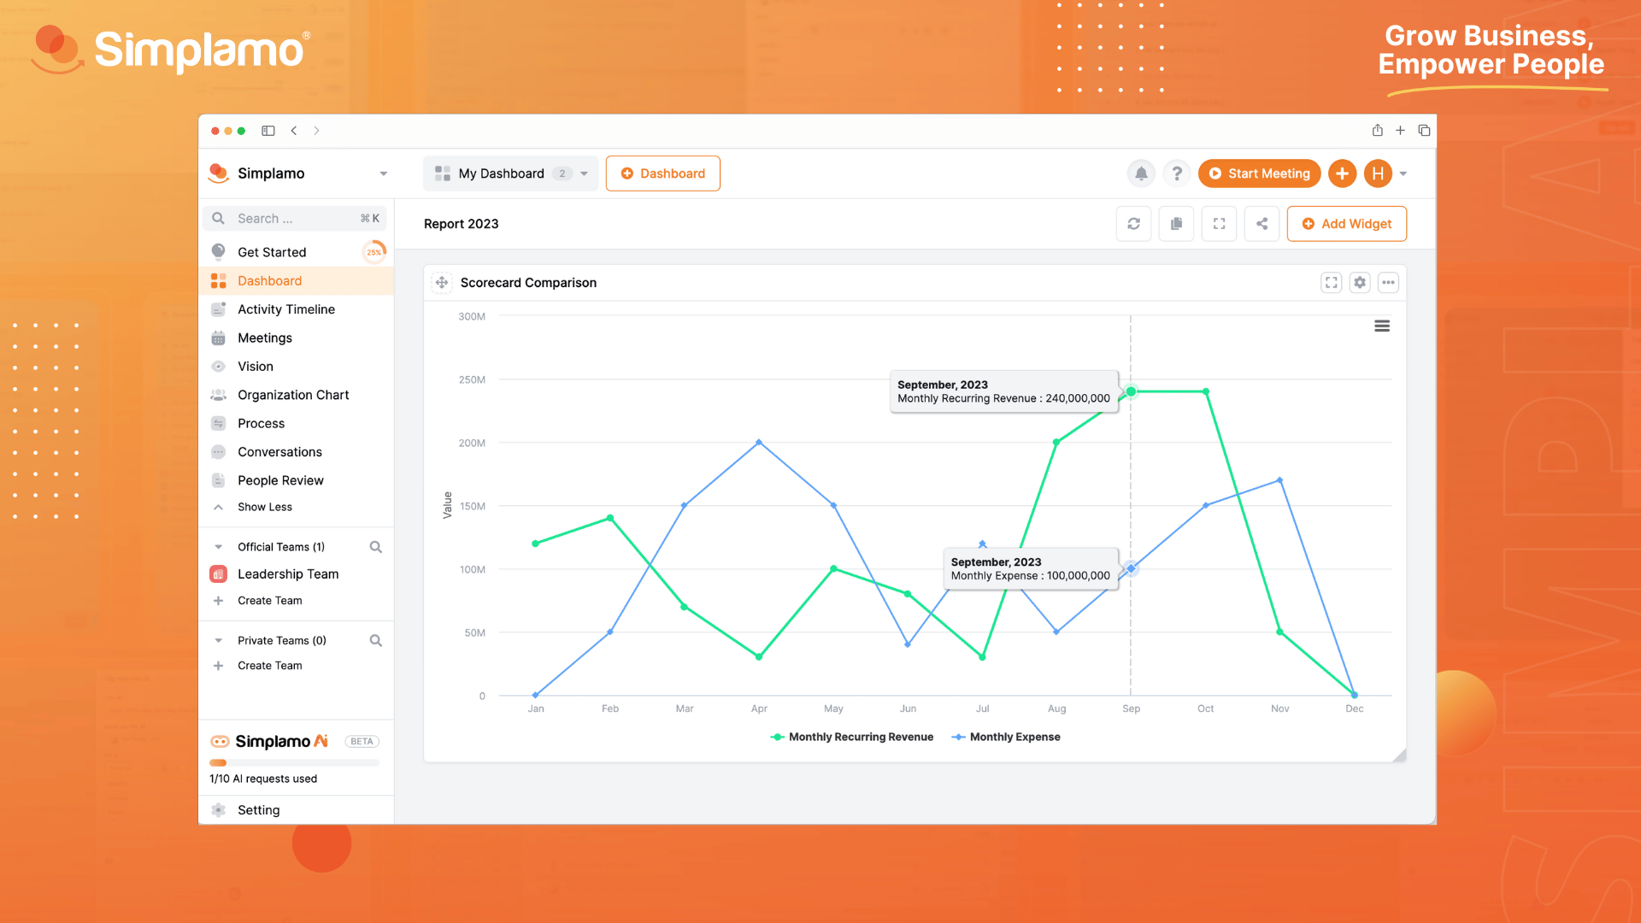This screenshot has height=923, width=1641.
Task: Click the duplicate icon in the report toolbar
Action: (1178, 224)
